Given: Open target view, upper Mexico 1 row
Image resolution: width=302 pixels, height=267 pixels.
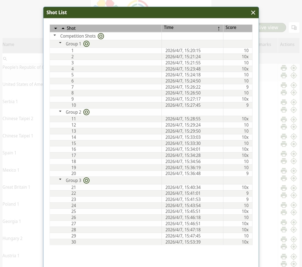Looking at the screenshot, I should coord(294,171).
